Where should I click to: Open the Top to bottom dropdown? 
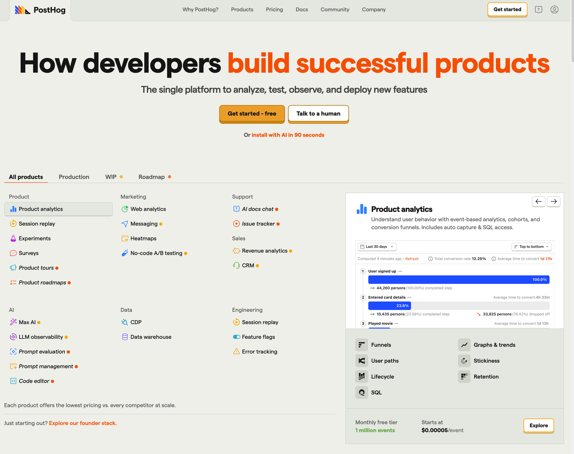click(531, 247)
